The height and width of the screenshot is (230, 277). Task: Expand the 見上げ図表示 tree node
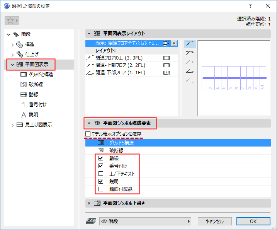coord(12,125)
